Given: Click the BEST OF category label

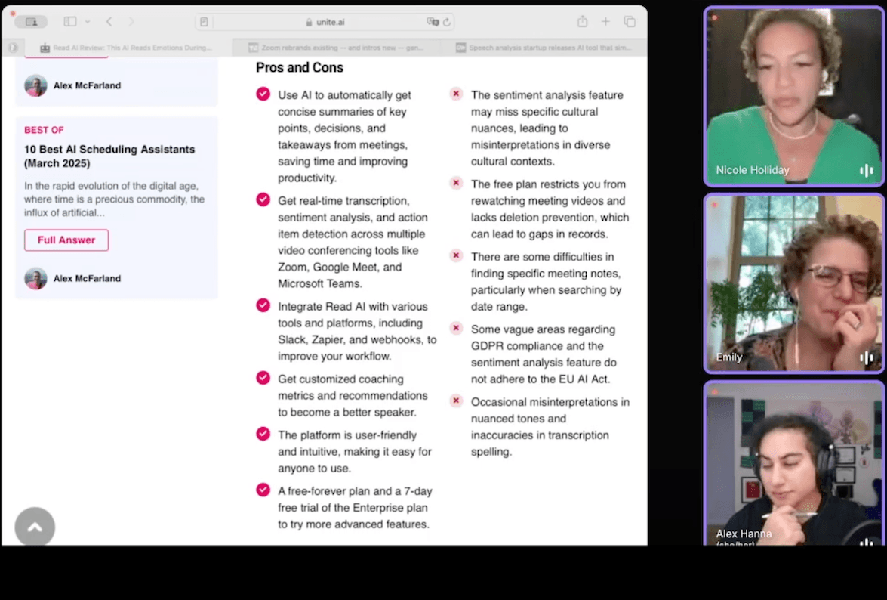Looking at the screenshot, I should pos(44,130).
